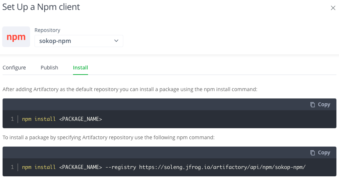Click the 'Set Up a Npm client' title

point(41,7)
